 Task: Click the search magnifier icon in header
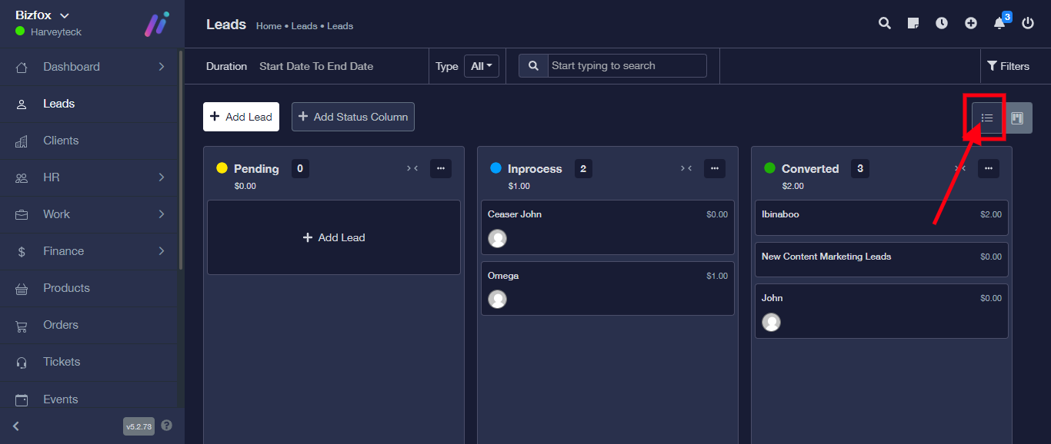[x=884, y=24]
